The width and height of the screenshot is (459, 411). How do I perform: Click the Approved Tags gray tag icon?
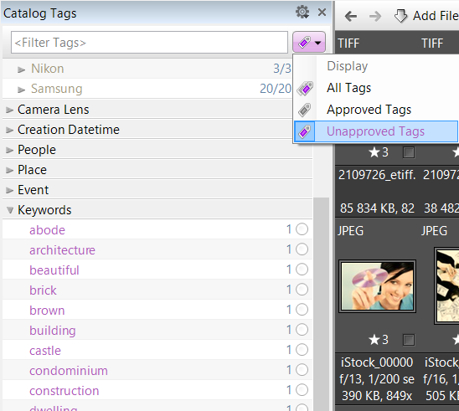click(x=305, y=110)
